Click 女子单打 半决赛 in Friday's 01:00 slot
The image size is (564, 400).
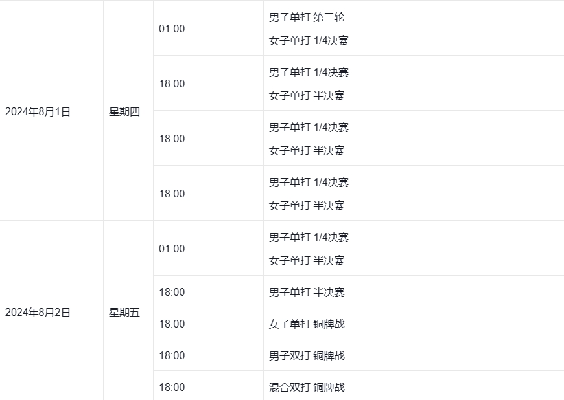click(x=307, y=260)
